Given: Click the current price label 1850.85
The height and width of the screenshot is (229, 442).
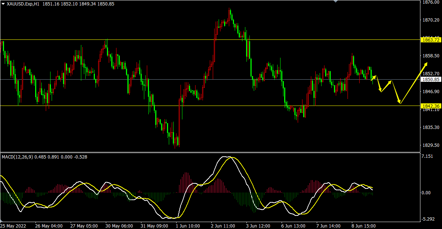Looking at the screenshot, I should [x=431, y=79].
